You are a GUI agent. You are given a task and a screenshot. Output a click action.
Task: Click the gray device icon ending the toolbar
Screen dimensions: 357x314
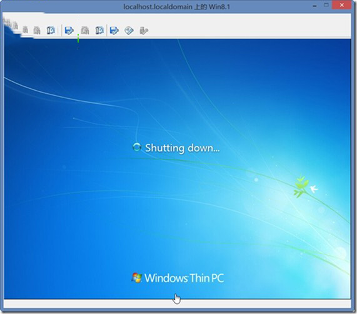144,31
